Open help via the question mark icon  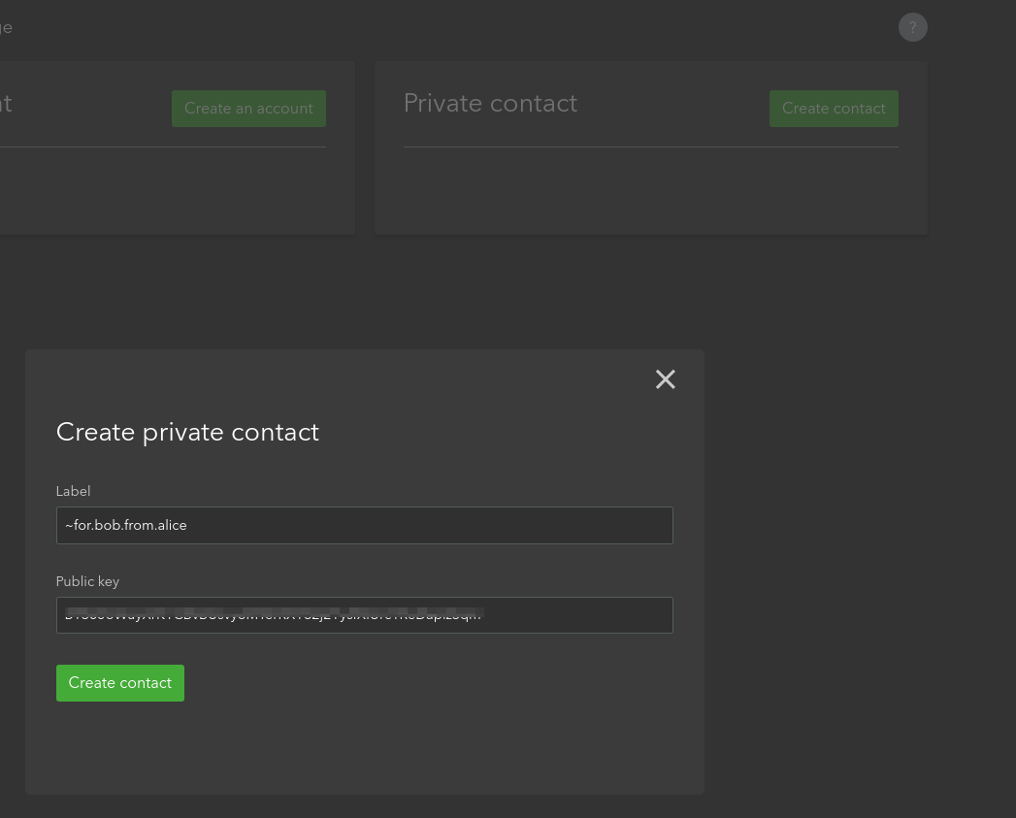(912, 27)
